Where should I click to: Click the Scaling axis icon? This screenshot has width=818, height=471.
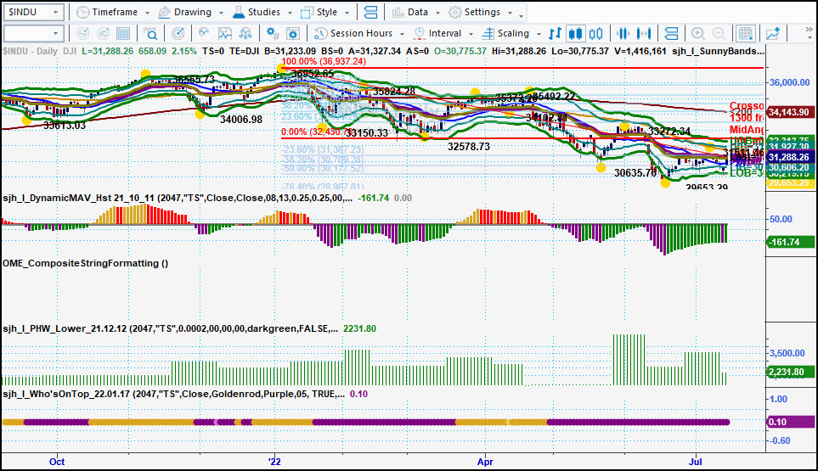tap(488, 33)
